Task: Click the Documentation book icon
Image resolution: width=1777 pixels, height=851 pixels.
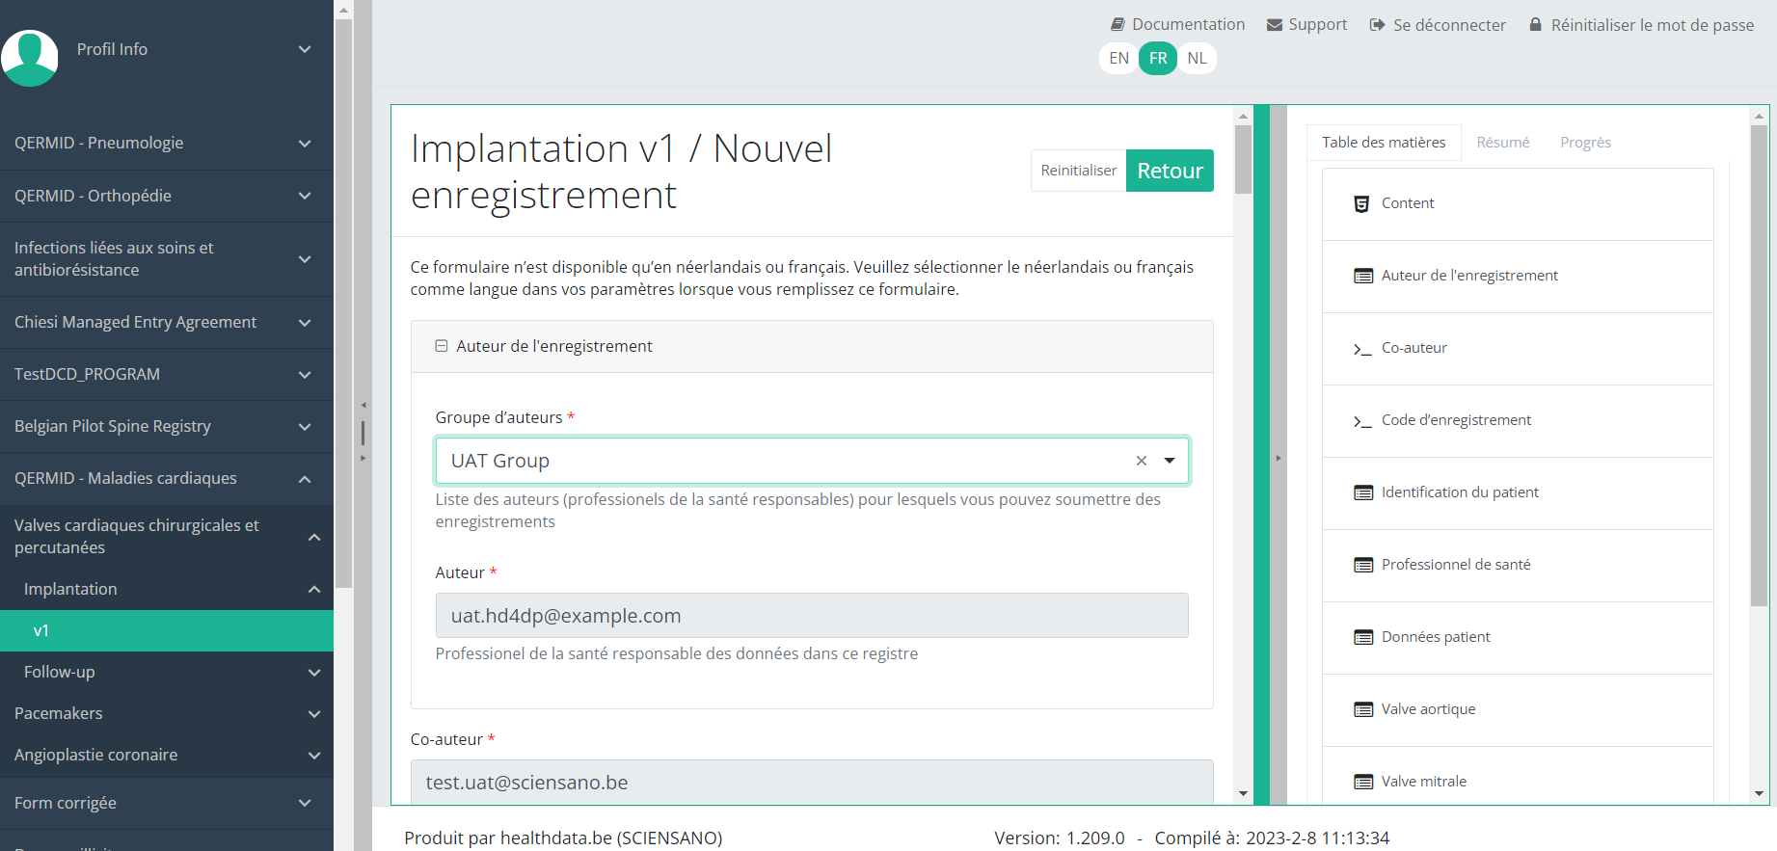Action: coord(1117,25)
